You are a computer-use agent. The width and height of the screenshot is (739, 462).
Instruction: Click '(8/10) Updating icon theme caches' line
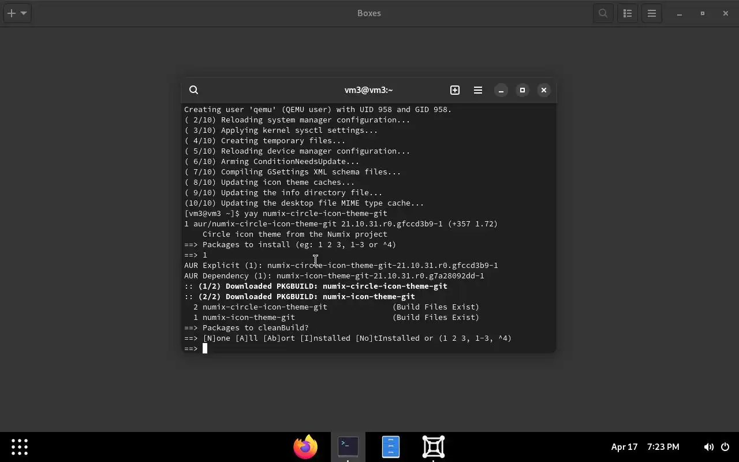click(270, 182)
